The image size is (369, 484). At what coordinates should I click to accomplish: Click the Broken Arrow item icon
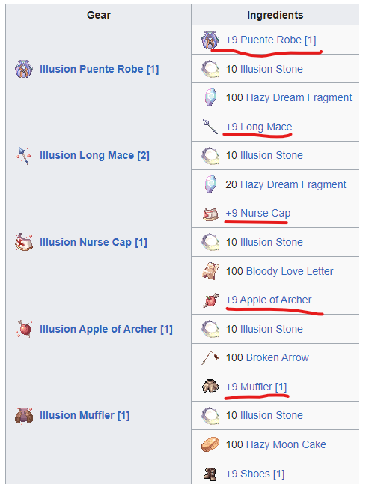tap(210, 357)
